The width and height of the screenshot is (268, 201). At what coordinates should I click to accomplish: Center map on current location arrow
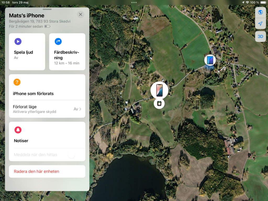coord(260,24)
